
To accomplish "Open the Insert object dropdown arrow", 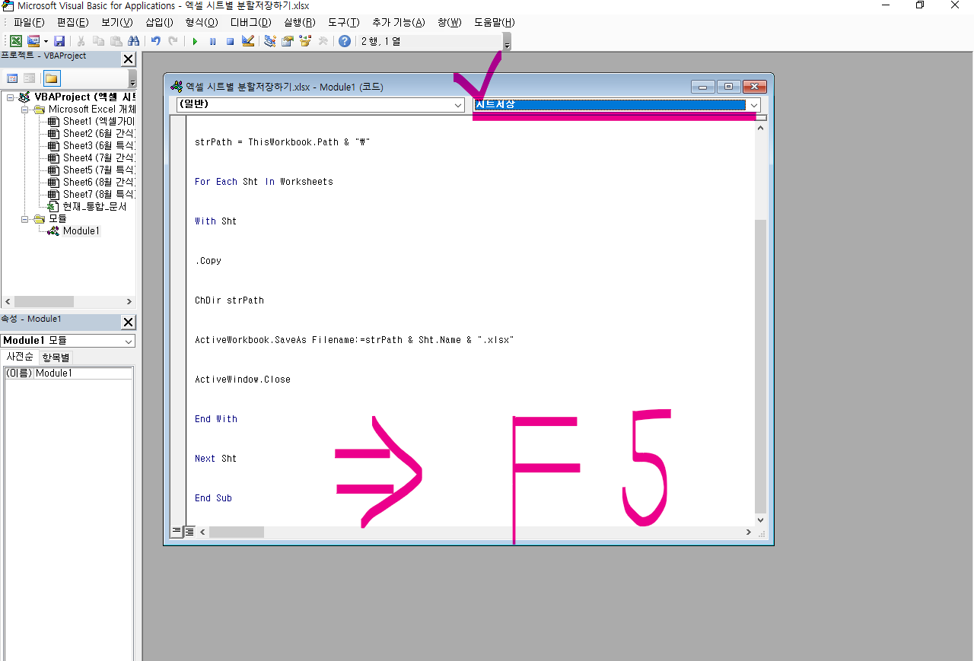I will coord(46,41).
